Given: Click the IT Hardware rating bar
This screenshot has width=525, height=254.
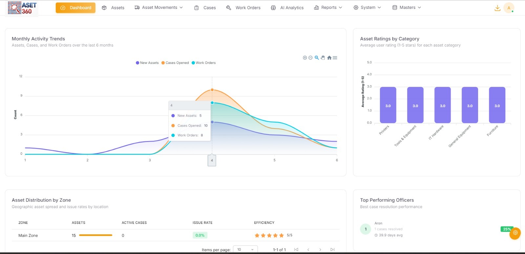Looking at the screenshot, I should pos(442,105).
